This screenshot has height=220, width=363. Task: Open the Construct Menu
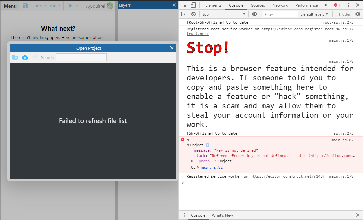coord(10,5)
